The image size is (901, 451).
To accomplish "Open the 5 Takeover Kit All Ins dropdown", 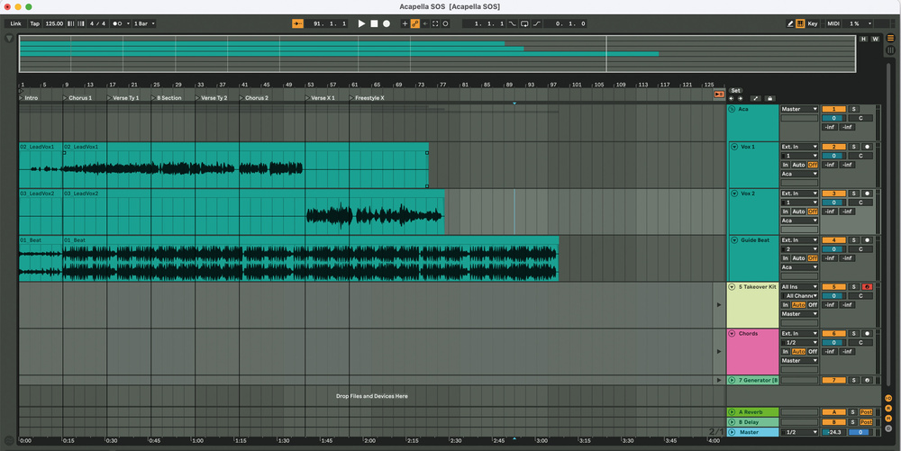I will [798, 287].
